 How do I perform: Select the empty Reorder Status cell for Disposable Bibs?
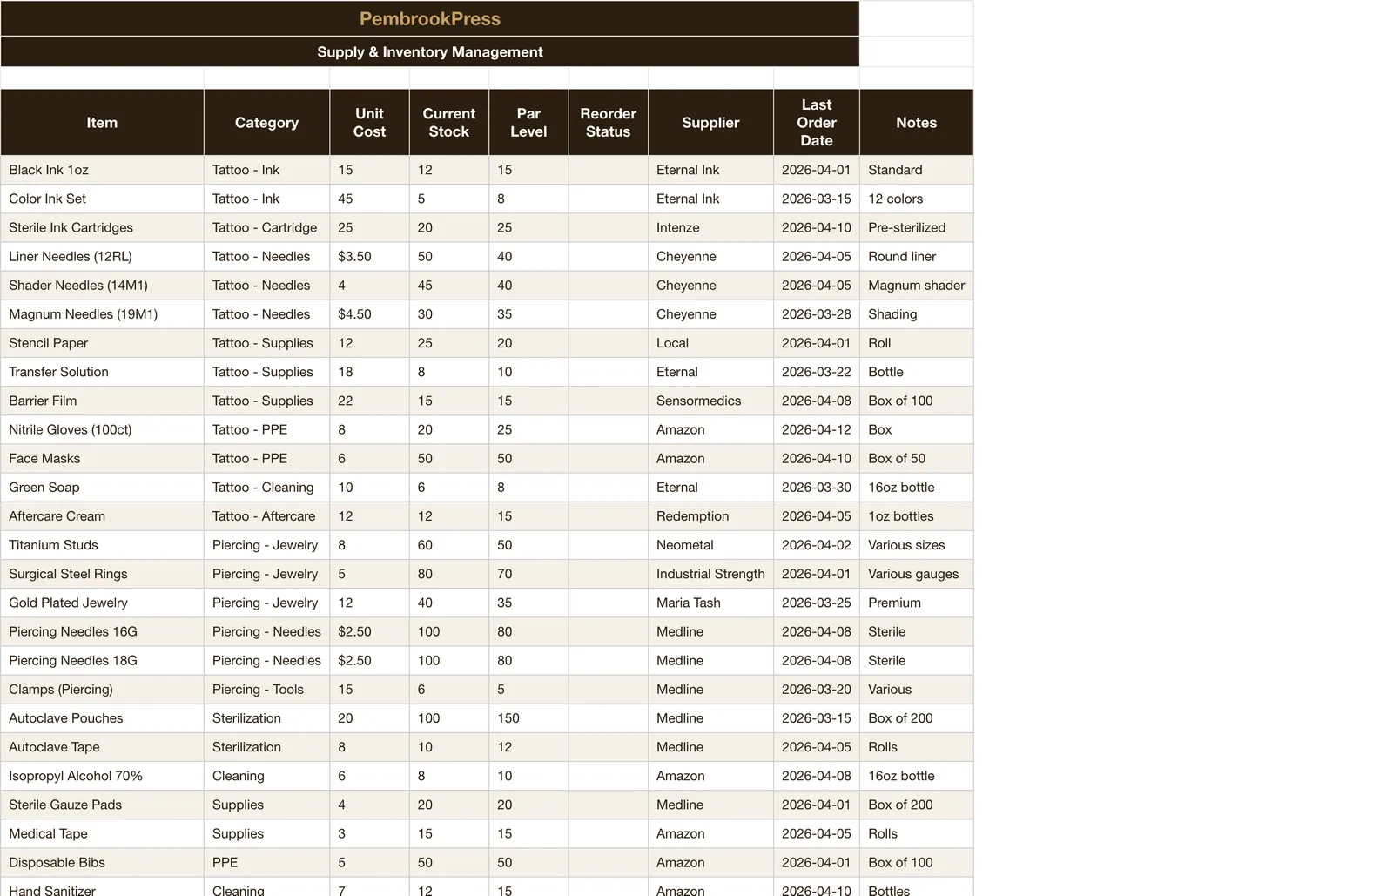[608, 862]
